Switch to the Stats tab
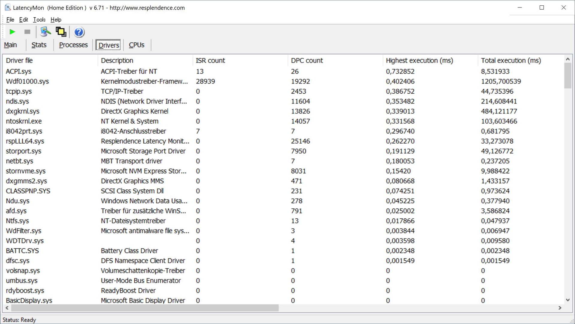 39,45
